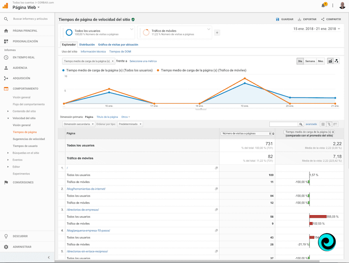Select Tiempos de DOM sub-tab
This screenshot has height=263, width=349.
[x=120, y=52]
